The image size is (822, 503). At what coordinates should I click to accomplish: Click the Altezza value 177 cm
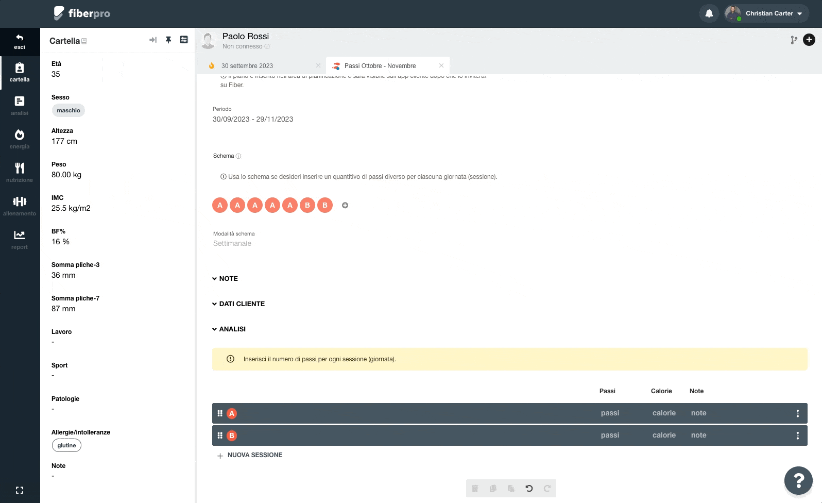(x=64, y=141)
